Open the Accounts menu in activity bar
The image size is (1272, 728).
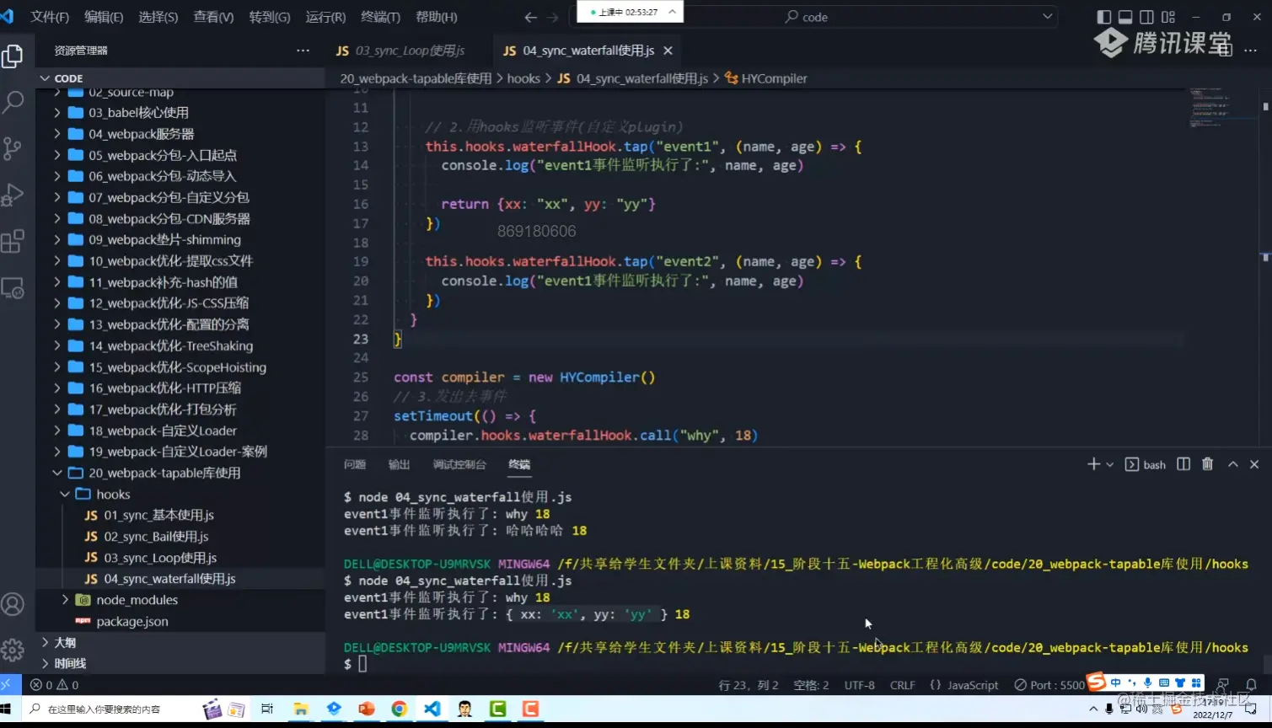(13, 604)
